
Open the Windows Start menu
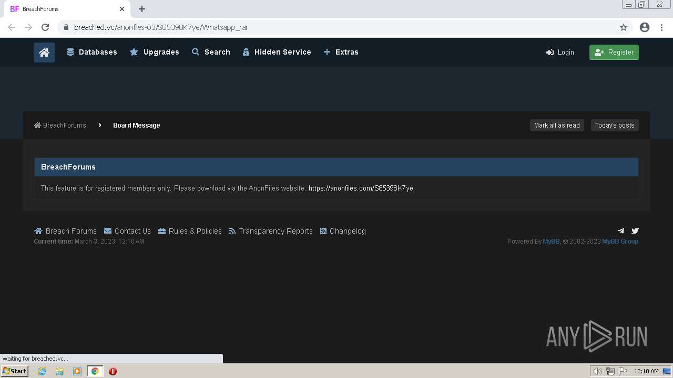pos(14,371)
